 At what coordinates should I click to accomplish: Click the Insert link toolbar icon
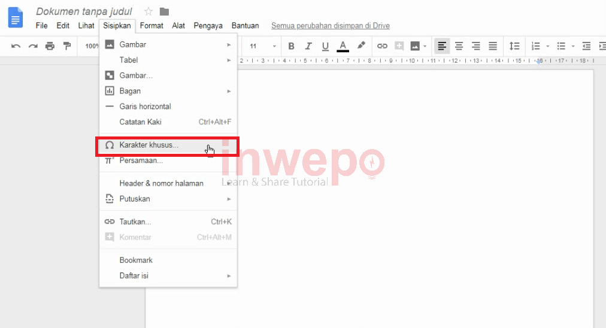382,46
